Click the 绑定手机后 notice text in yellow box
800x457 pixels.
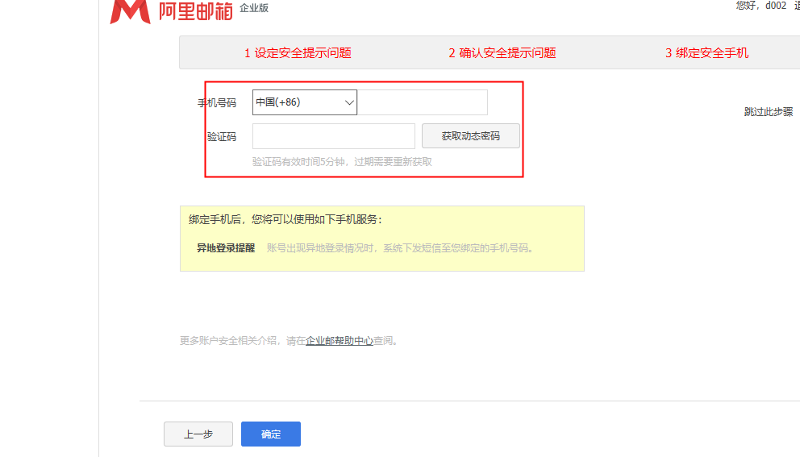pyautogui.click(x=285, y=219)
